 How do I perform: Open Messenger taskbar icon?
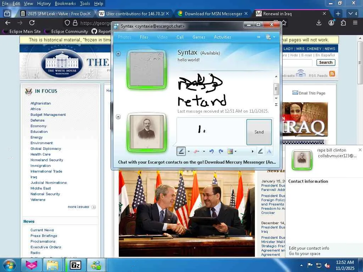96,265
